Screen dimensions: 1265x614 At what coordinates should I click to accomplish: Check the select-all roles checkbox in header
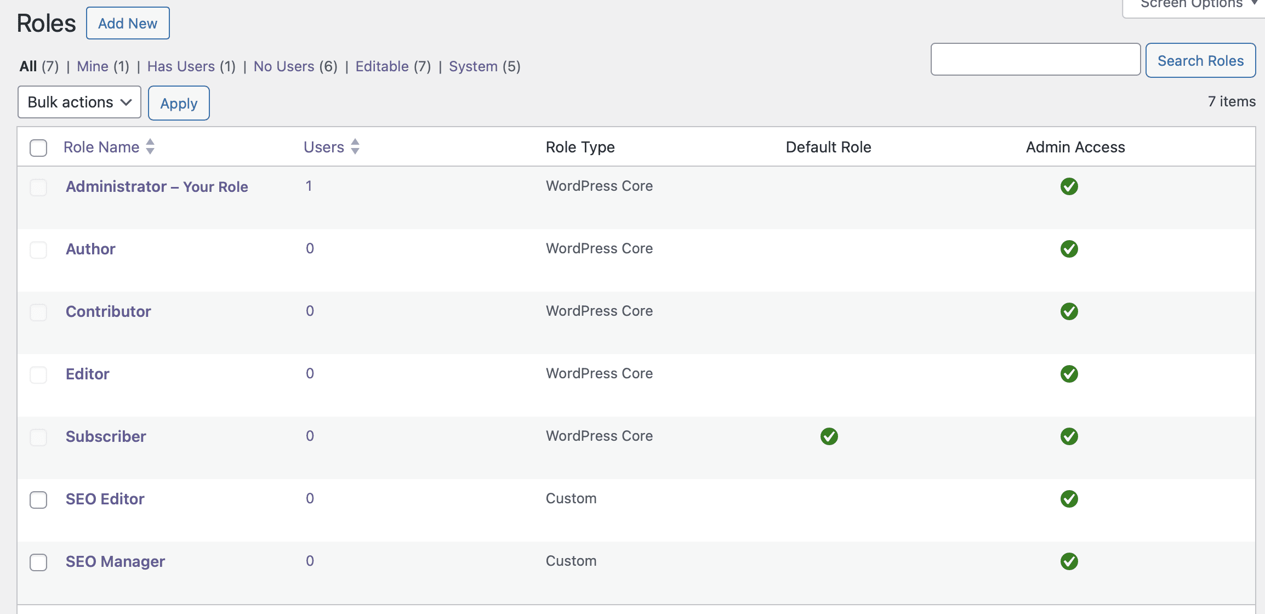point(38,147)
